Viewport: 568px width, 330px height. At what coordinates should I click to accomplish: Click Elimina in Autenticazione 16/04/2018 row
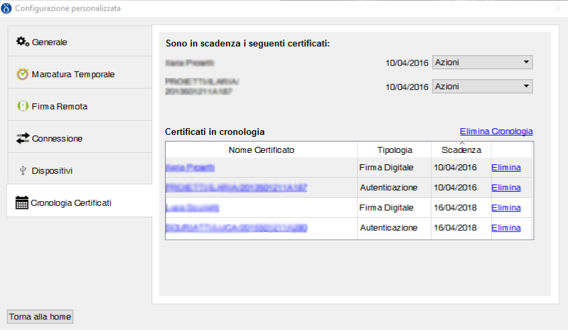pos(506,227)
